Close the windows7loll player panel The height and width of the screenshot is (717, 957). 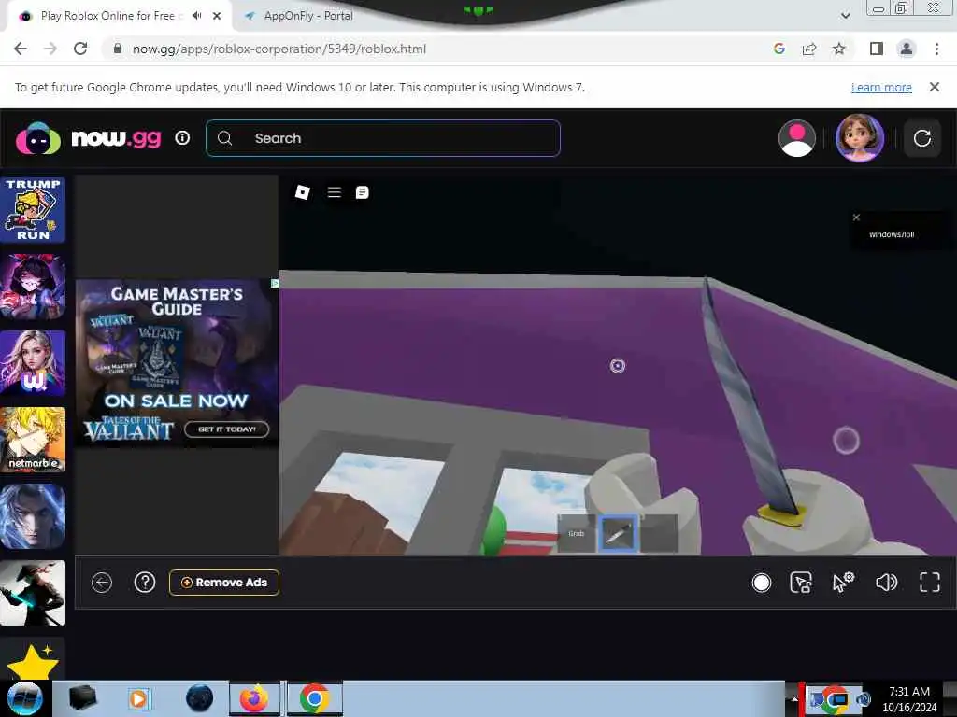856,218
